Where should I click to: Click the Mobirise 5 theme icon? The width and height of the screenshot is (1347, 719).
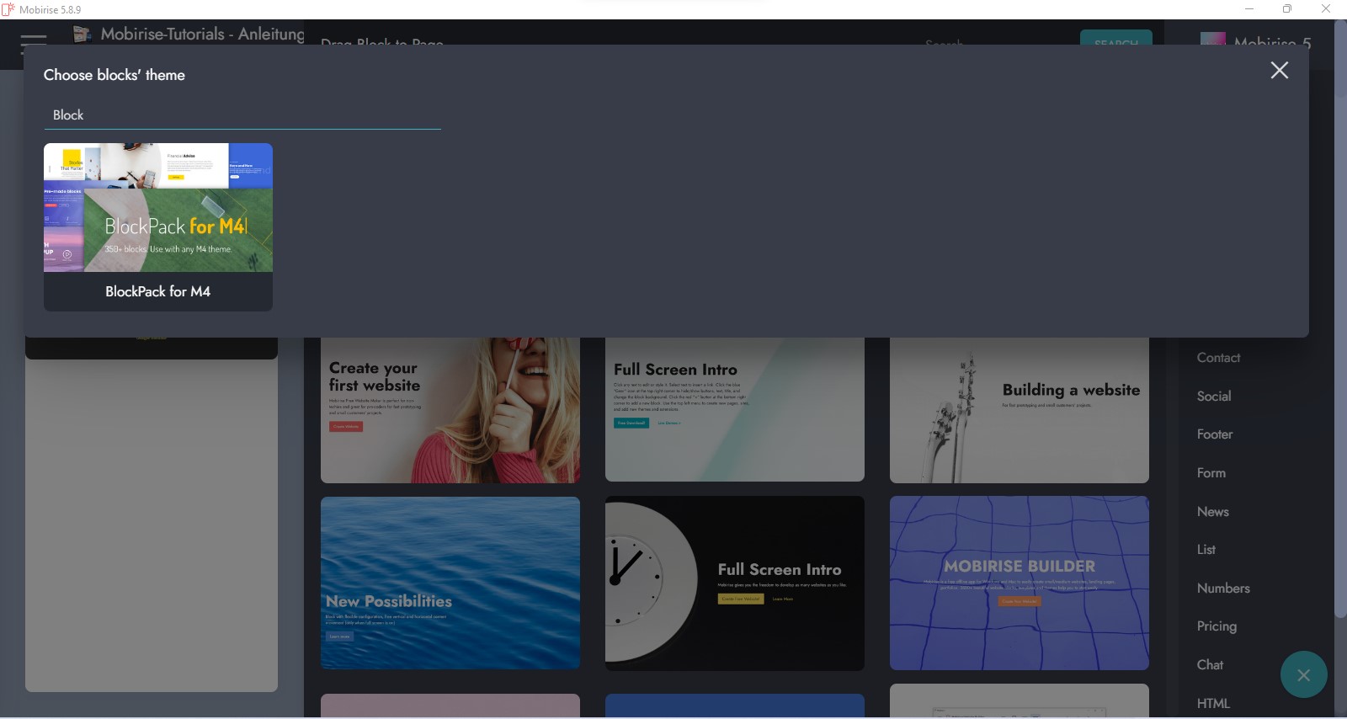coord(1212,39)
